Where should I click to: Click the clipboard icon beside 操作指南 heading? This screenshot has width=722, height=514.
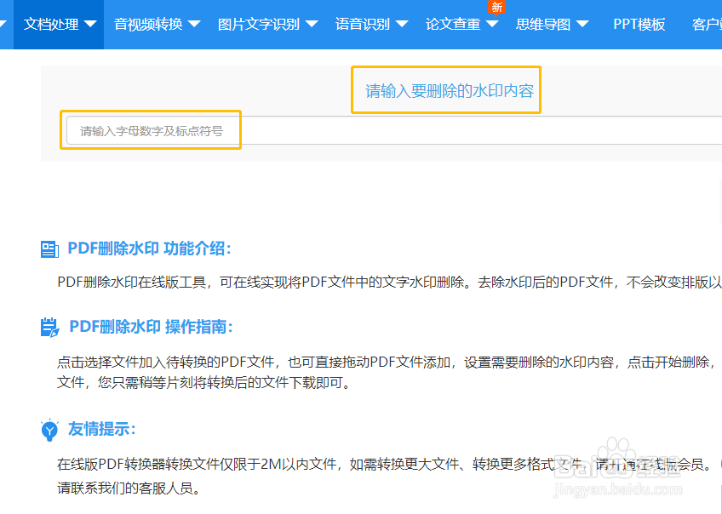point(49,328)
